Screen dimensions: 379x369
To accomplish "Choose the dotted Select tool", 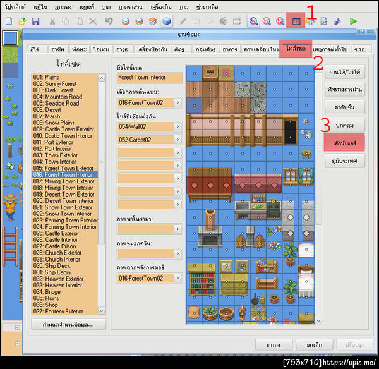I will (237, 21).
